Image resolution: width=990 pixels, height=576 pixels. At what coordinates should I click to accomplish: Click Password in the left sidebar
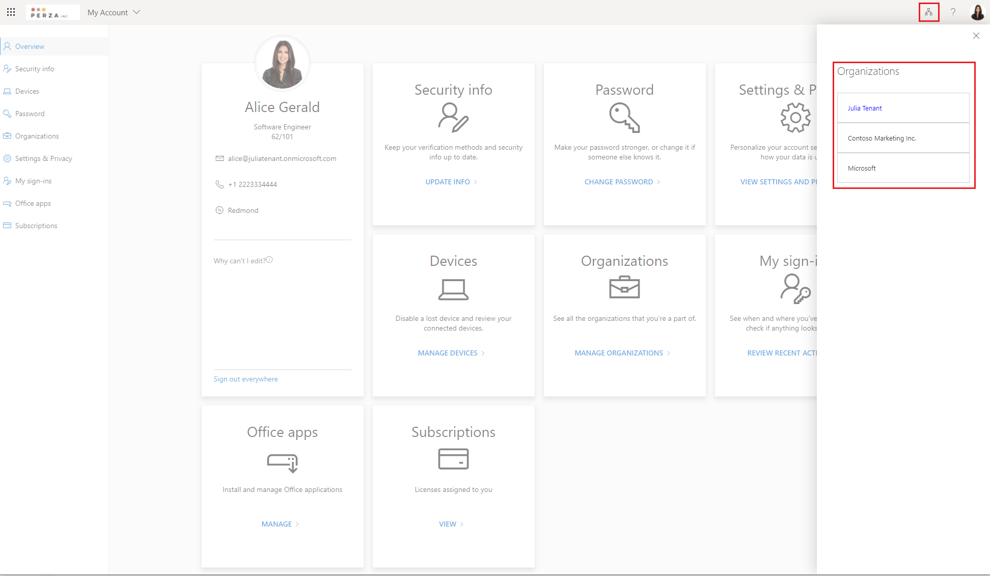click(x=29, y=114)
